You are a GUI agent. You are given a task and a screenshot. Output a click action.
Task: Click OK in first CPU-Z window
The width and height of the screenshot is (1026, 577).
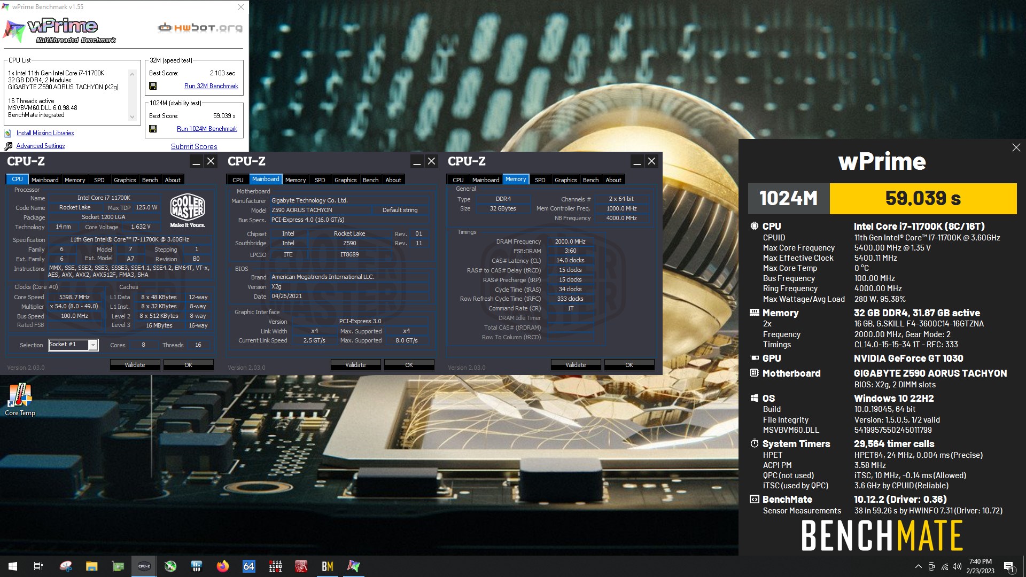coord(189,365)
